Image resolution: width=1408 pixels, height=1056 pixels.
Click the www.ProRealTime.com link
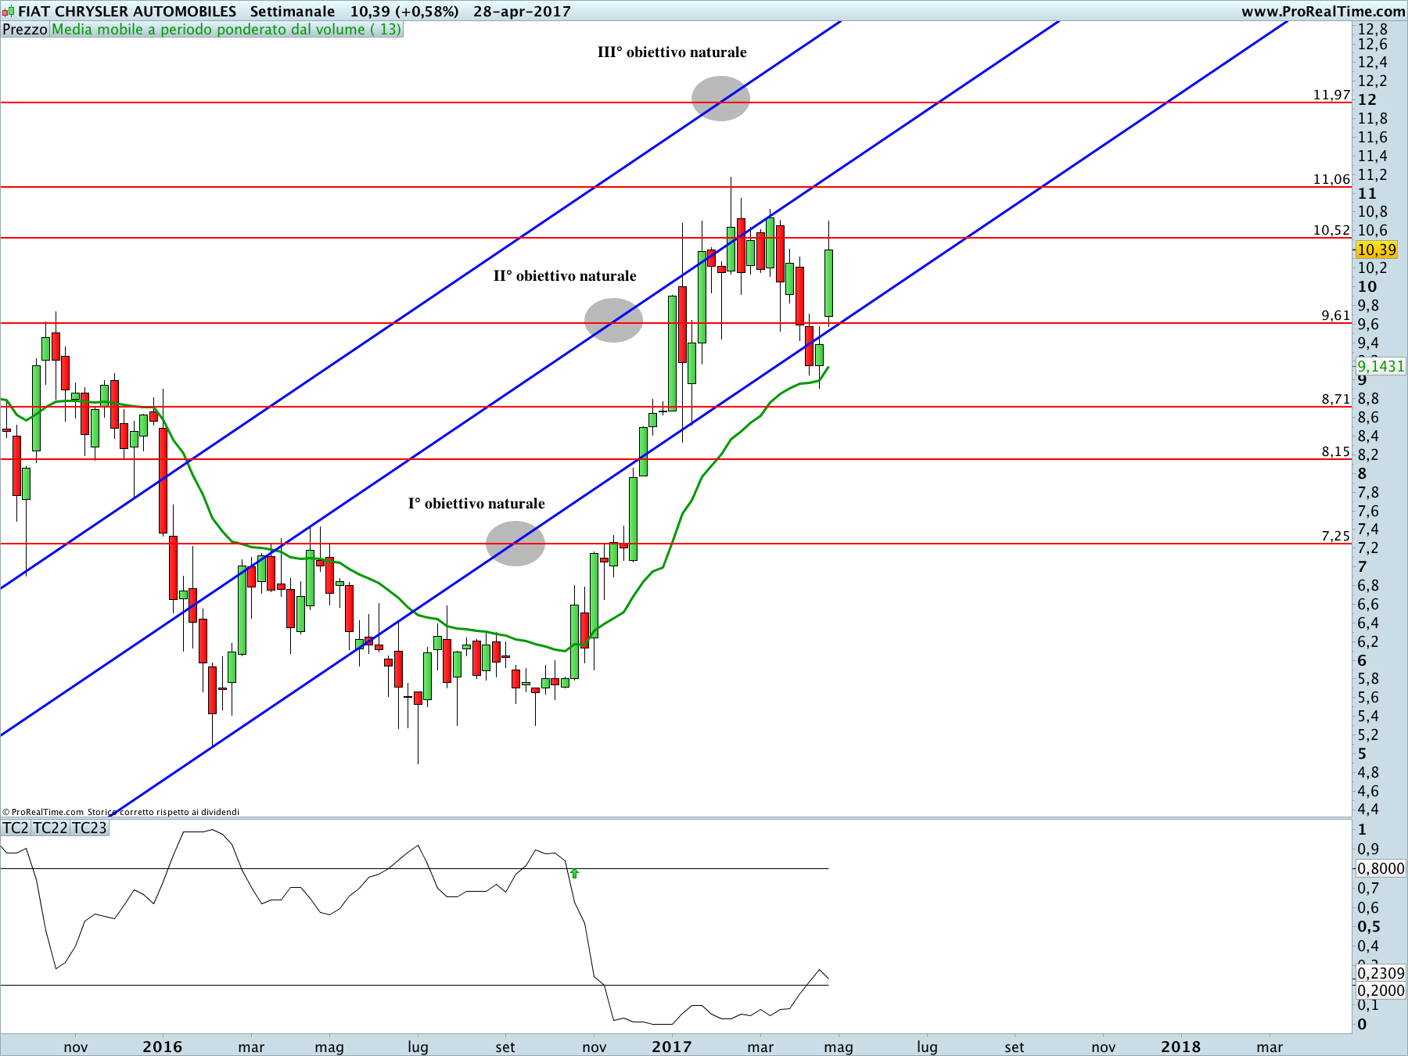click(x=1323, y=12)
